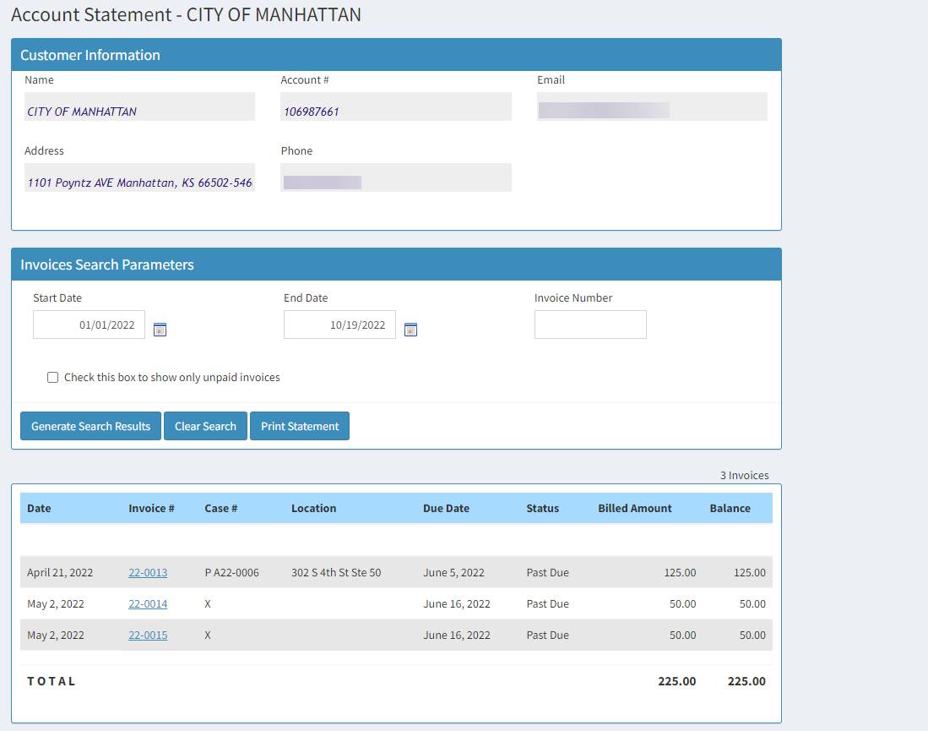The image size is (928, 731).
Task: Click Past Due status for invoice 22-0014
Action: click(547, 603)
